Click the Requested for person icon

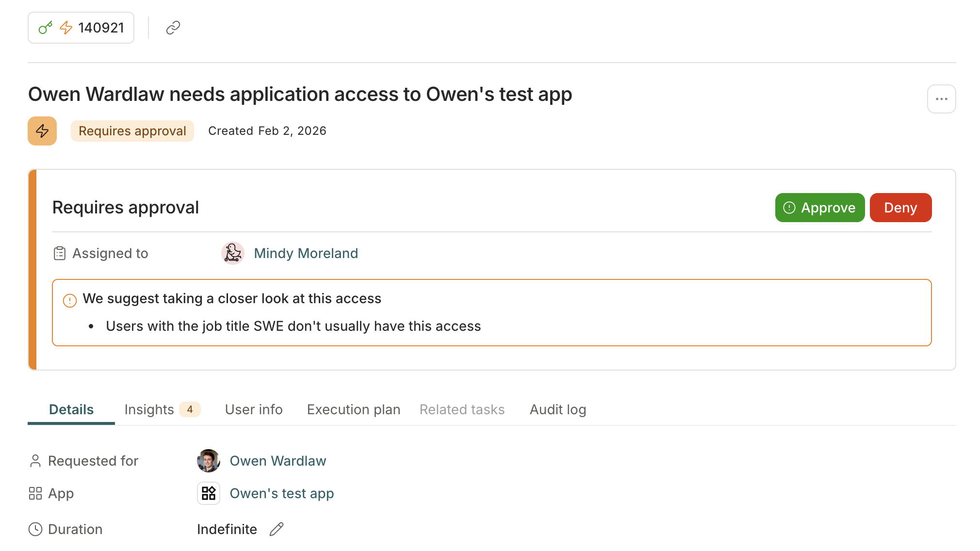pyautogui.click(x=35, y=461)
